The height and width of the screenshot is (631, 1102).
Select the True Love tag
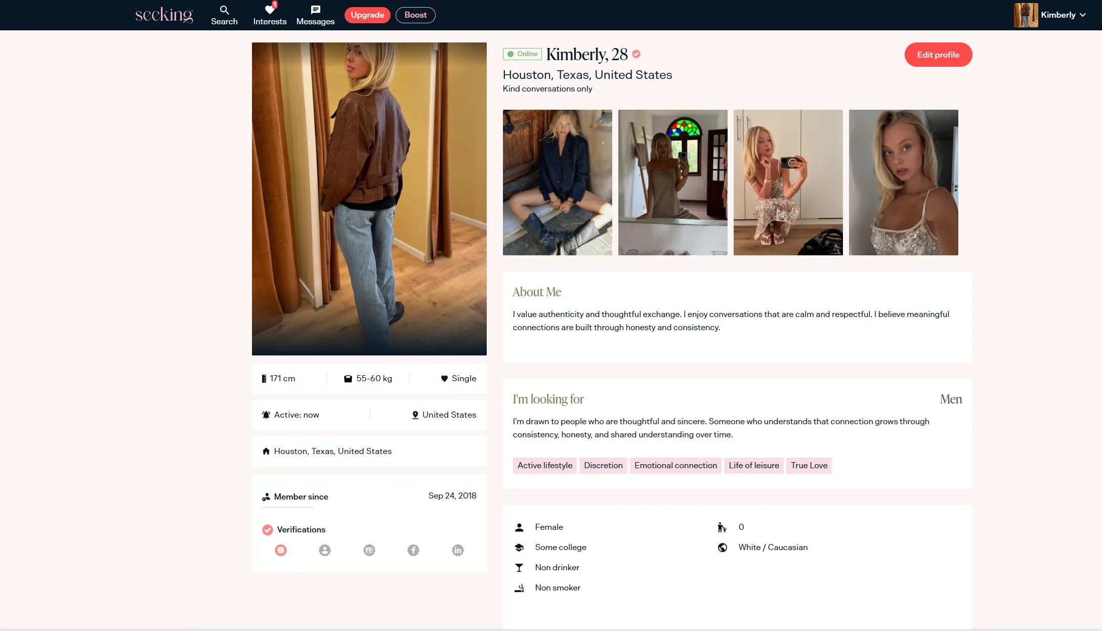809,465
